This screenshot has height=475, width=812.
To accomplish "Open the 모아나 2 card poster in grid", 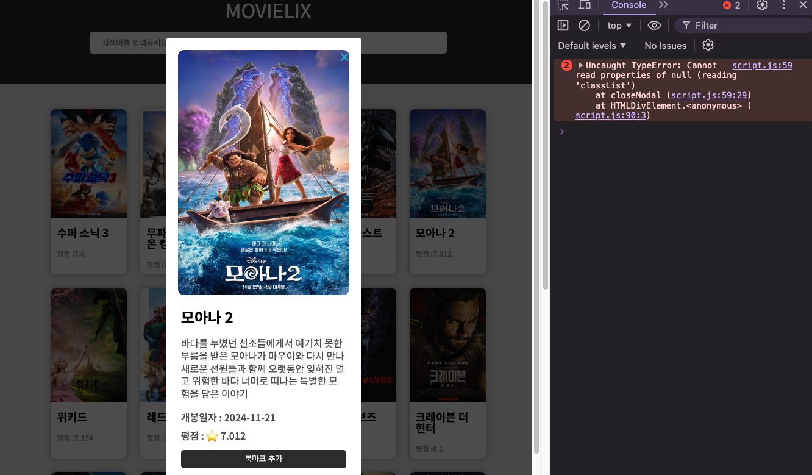I will [x=447, y=163].
